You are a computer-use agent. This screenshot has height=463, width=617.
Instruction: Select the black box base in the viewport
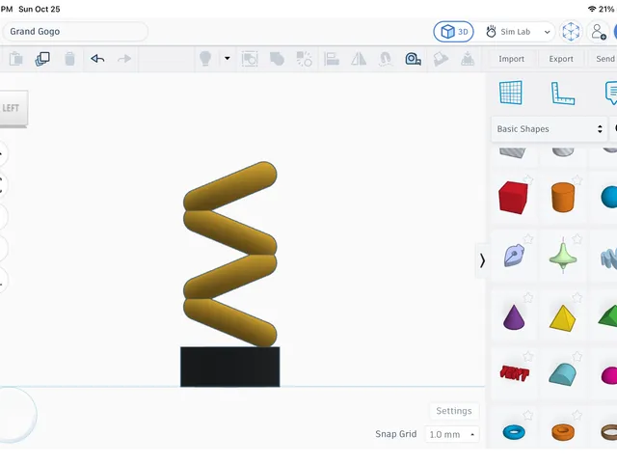(229, 367)
